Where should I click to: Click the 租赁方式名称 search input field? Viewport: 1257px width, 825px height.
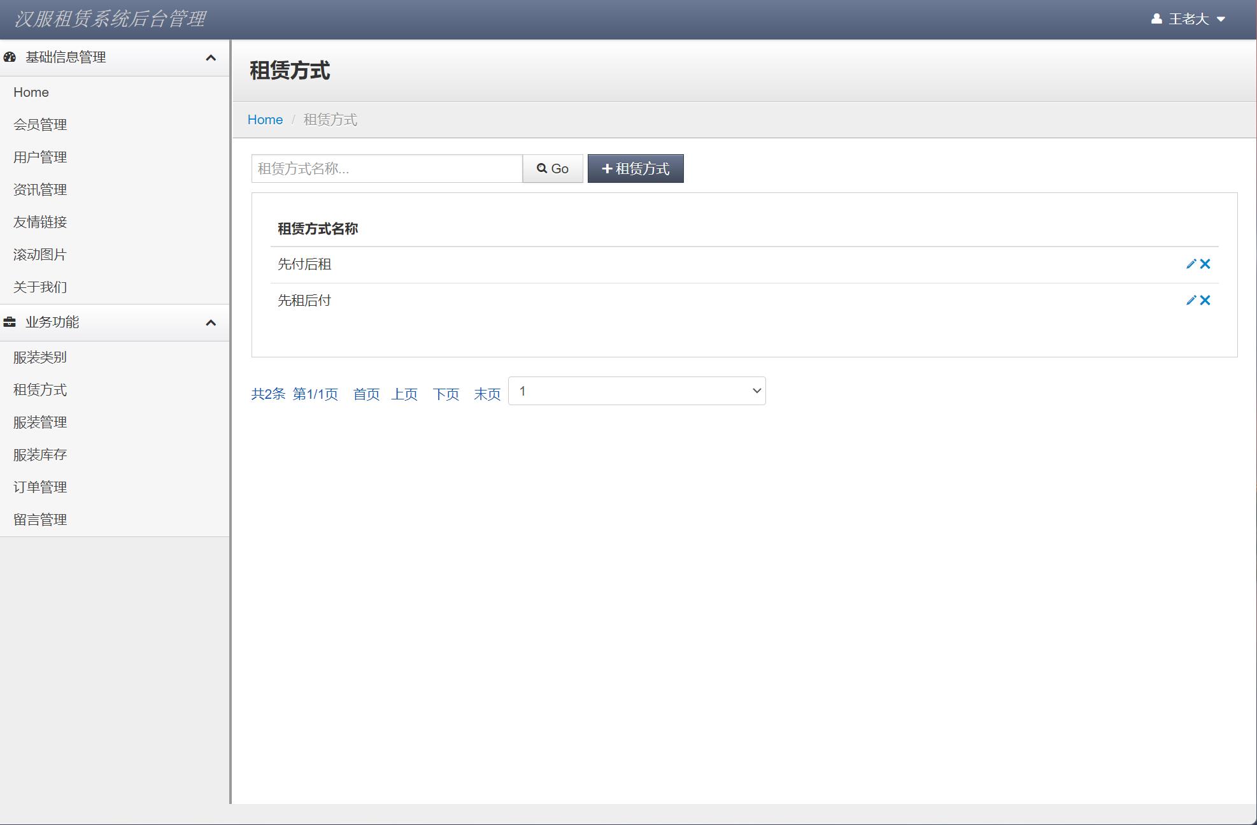pyautogui.click(x=386, y=168)
